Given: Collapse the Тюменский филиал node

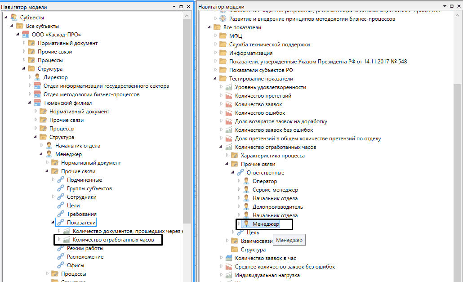Looking at the screenshot, I should point(30,103).
